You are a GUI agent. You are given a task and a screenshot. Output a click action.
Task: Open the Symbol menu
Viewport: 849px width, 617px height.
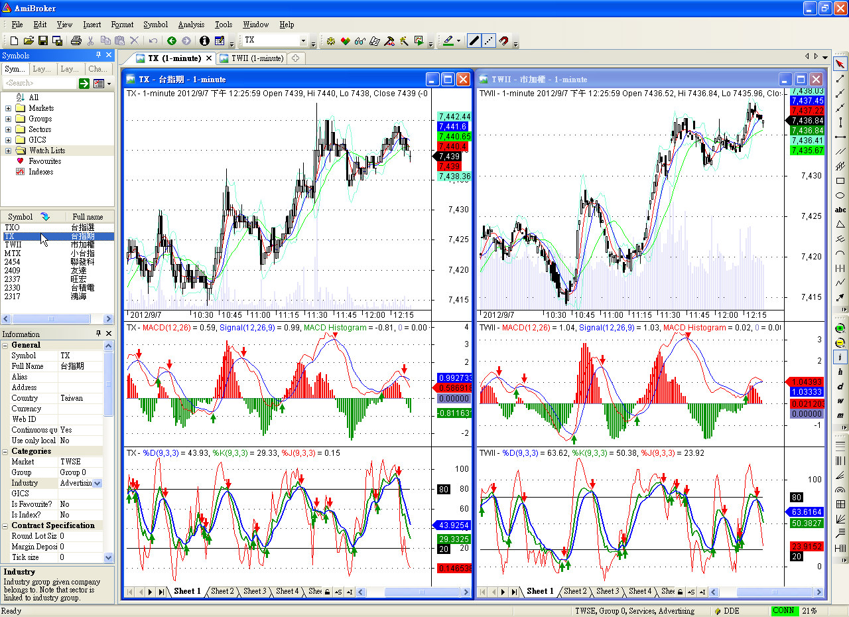pos(155,25)
